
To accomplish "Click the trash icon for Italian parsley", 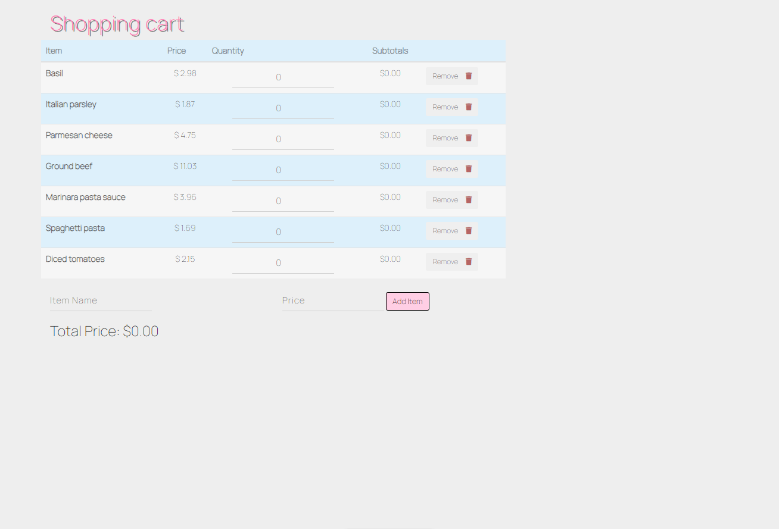I will [468, 107].
